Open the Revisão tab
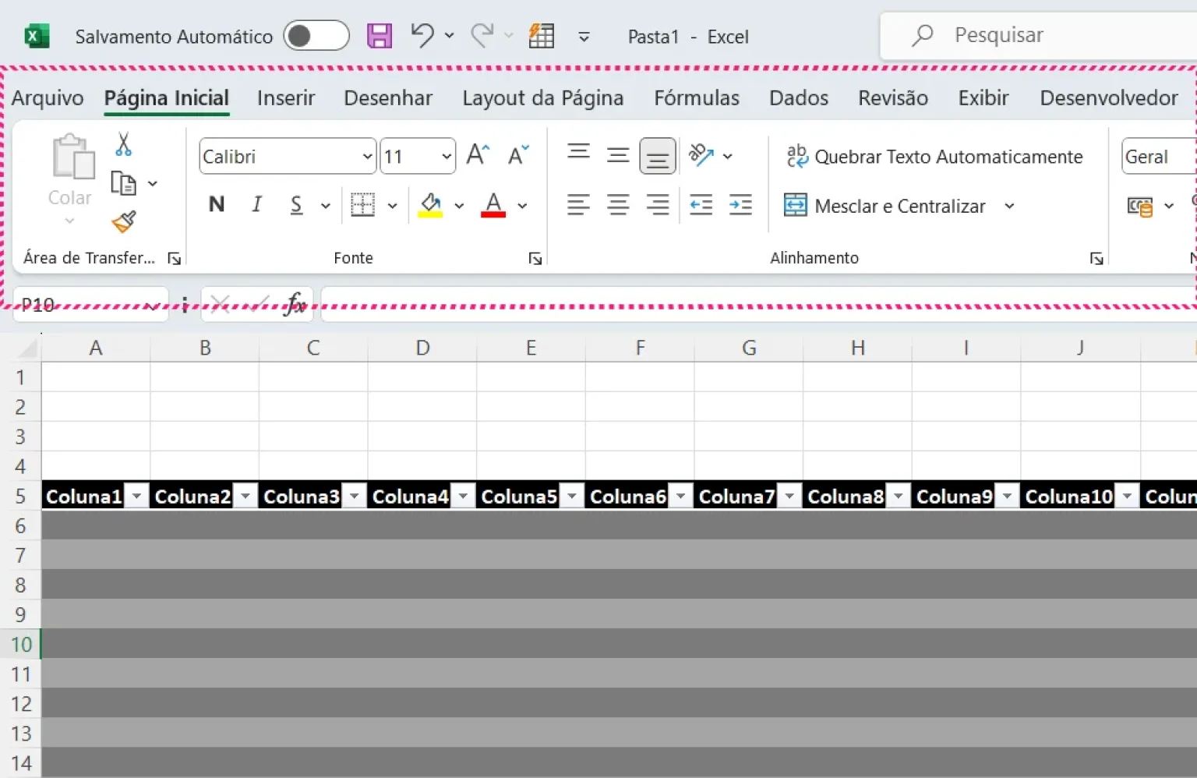1197x778 pixels. (x=893, y=97)
